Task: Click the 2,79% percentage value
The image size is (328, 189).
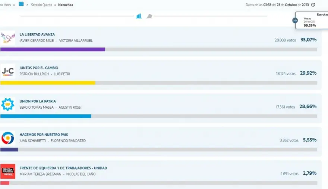Action: point(310,173)
